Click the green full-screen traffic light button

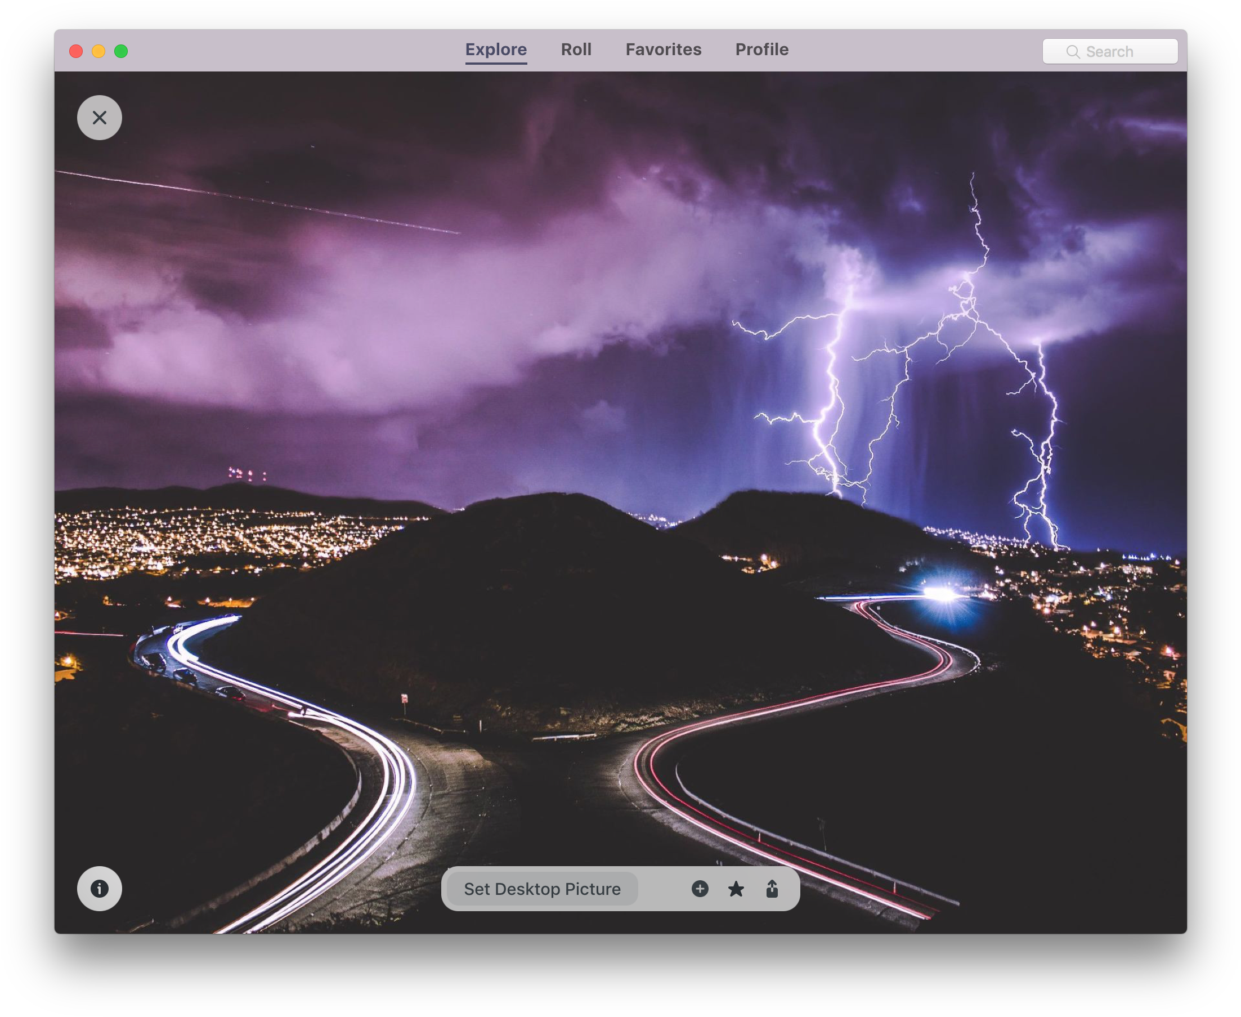pyautogui.click(x=120, y=51)
